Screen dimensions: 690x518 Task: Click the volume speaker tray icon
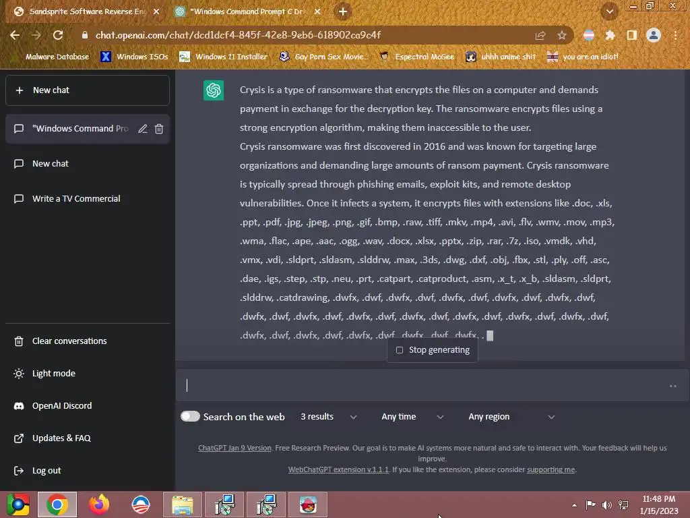click(x=607, y=505)
